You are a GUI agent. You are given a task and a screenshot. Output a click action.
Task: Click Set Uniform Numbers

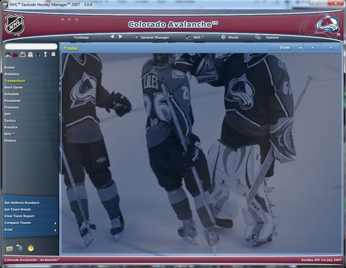click(30, 203)
